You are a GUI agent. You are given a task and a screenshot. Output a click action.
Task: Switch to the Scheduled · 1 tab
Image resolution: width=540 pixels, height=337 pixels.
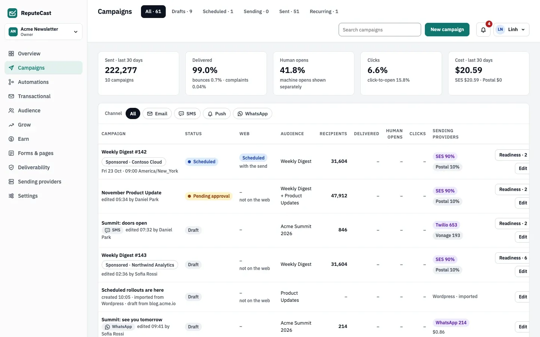pos(218,12)
